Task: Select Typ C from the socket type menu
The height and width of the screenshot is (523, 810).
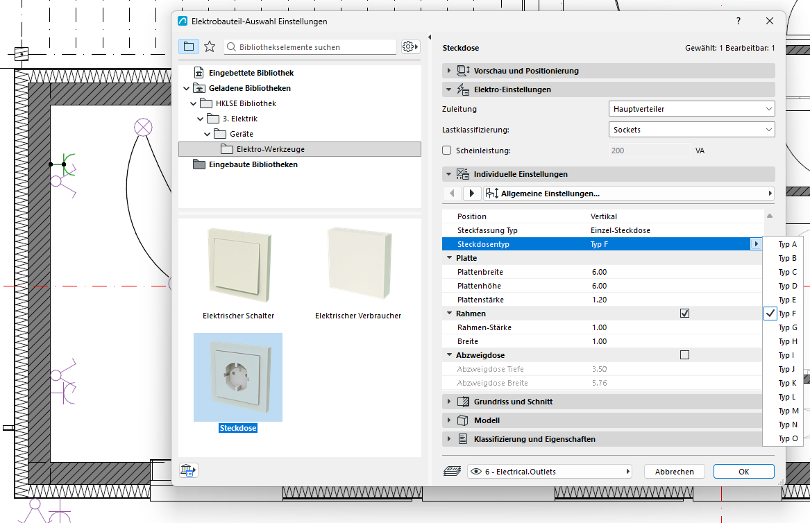Action: 782,272
